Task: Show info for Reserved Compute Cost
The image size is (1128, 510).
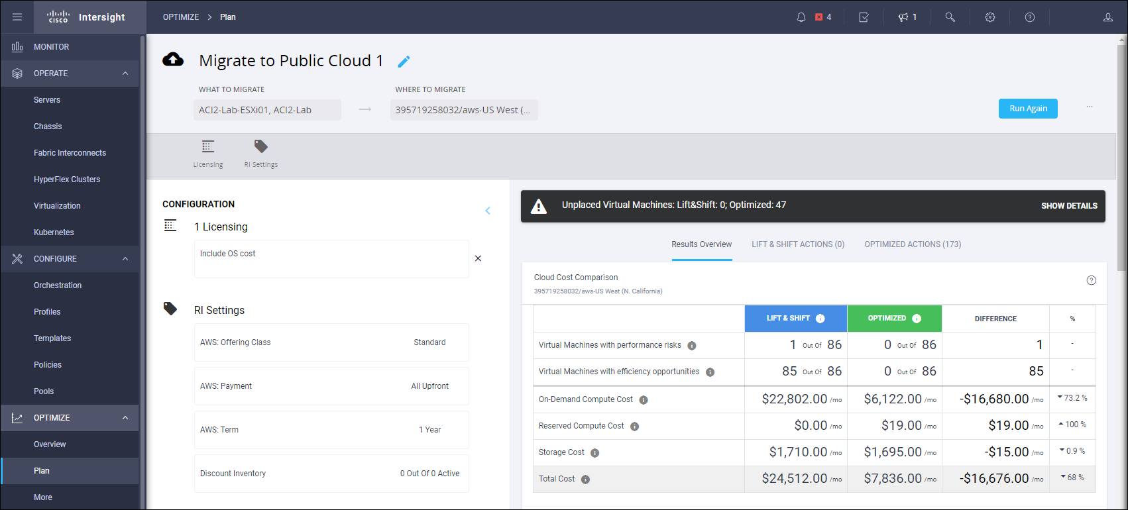Action: (x=634, y=427)
